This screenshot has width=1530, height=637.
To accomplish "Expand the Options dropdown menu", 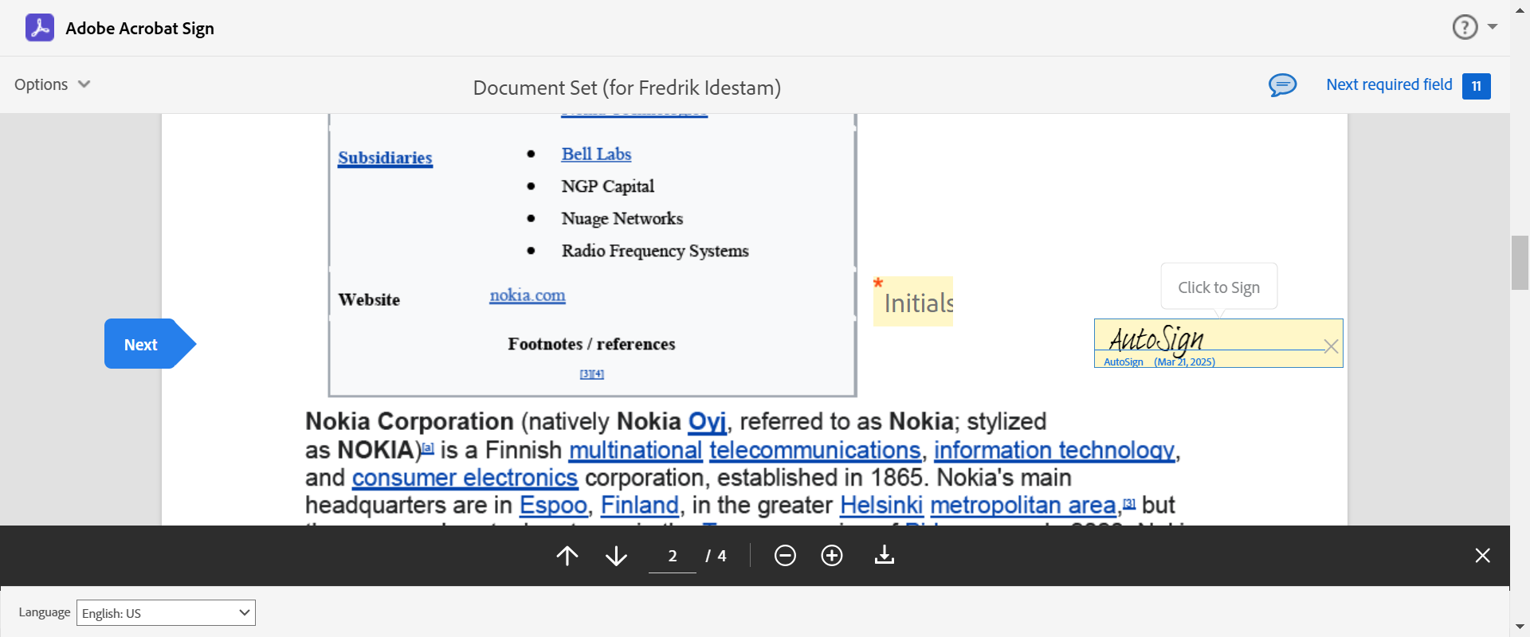I will 53,84.
